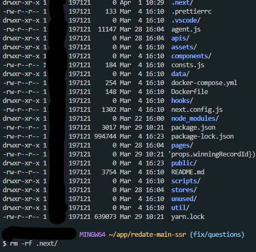The image size is (256, 252).
Task: Click the pages/ directory name
Action: tap(182, 145)
